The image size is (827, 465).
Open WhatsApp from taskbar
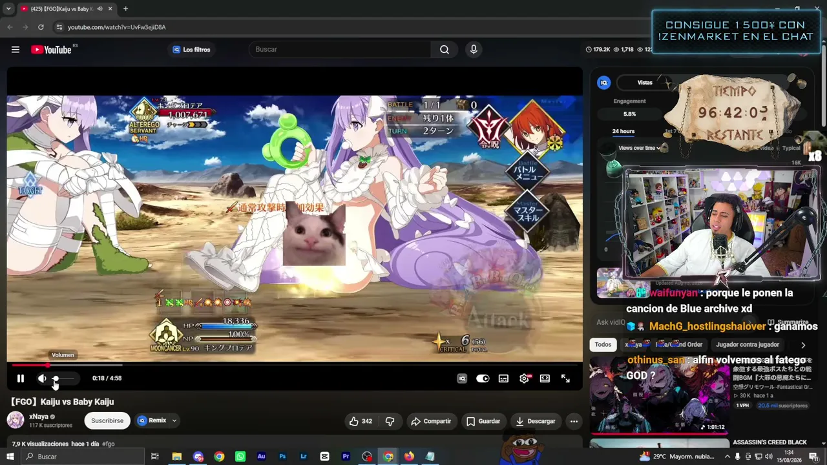point(240,457)
